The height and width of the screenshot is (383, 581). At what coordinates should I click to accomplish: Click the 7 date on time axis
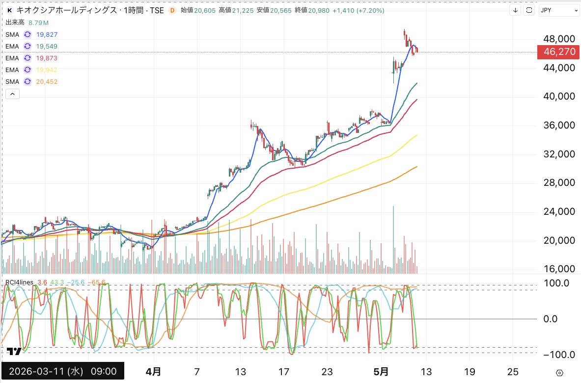point(197,372)
